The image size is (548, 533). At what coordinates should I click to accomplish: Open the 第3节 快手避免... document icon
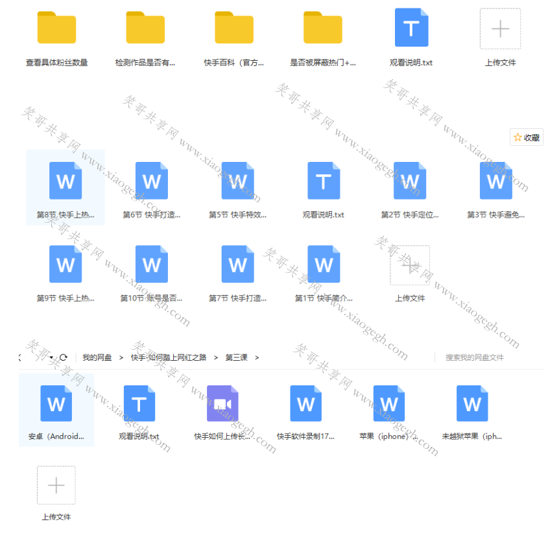496,181
